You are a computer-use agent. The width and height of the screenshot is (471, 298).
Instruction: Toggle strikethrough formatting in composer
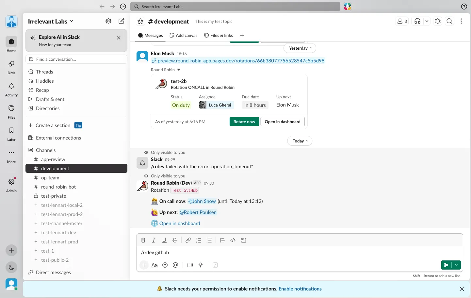(x=175, y=240)
